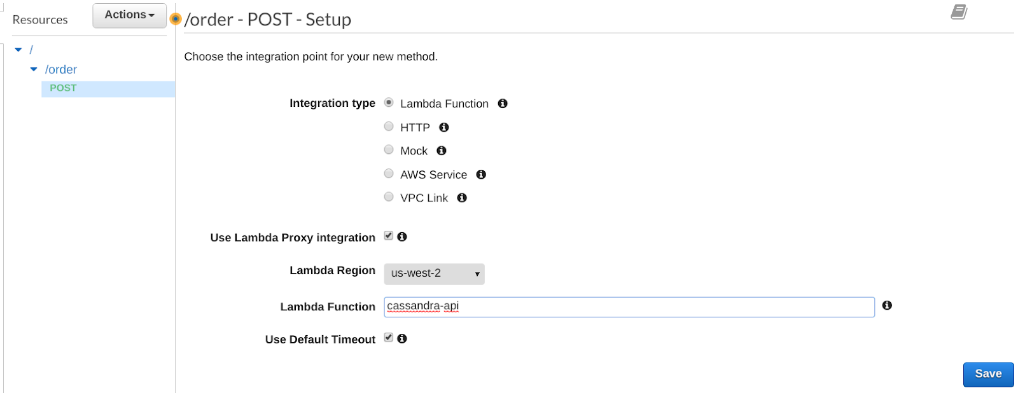Click info icon beside Lambda Function radio

(x=503, y=104)
